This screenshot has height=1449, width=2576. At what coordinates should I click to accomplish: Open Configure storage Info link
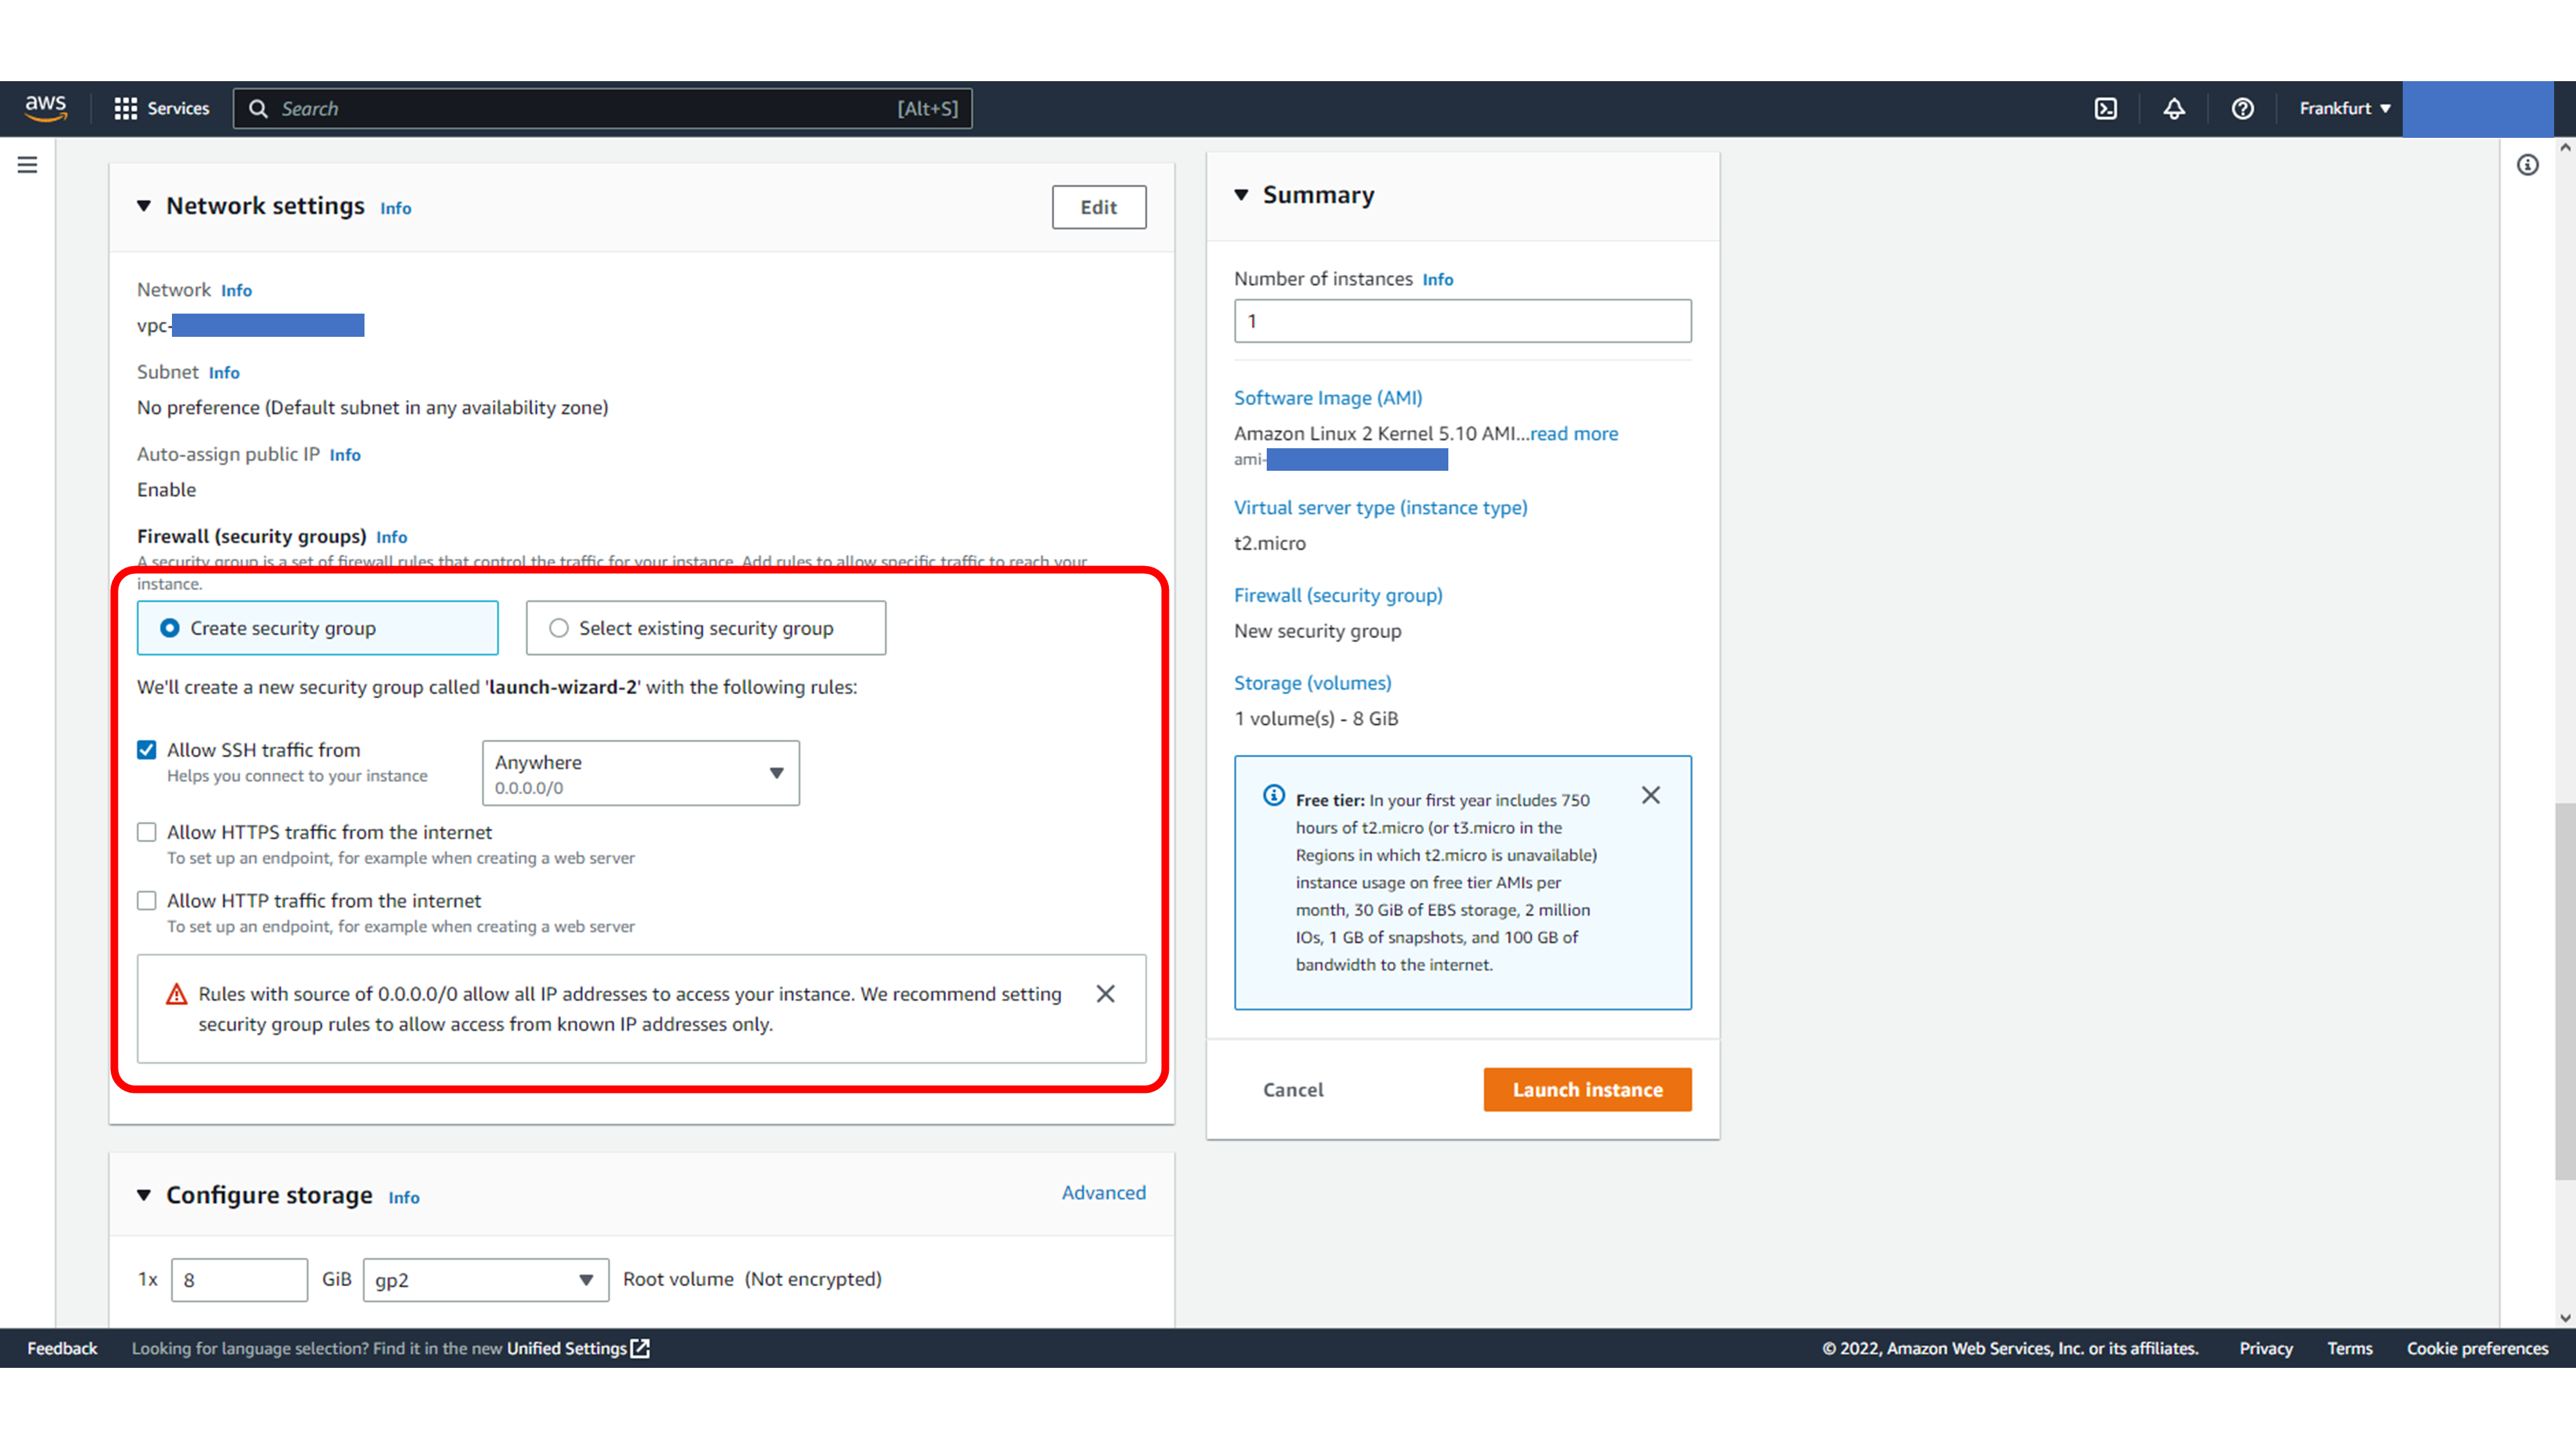click(x=403, y=1197)
